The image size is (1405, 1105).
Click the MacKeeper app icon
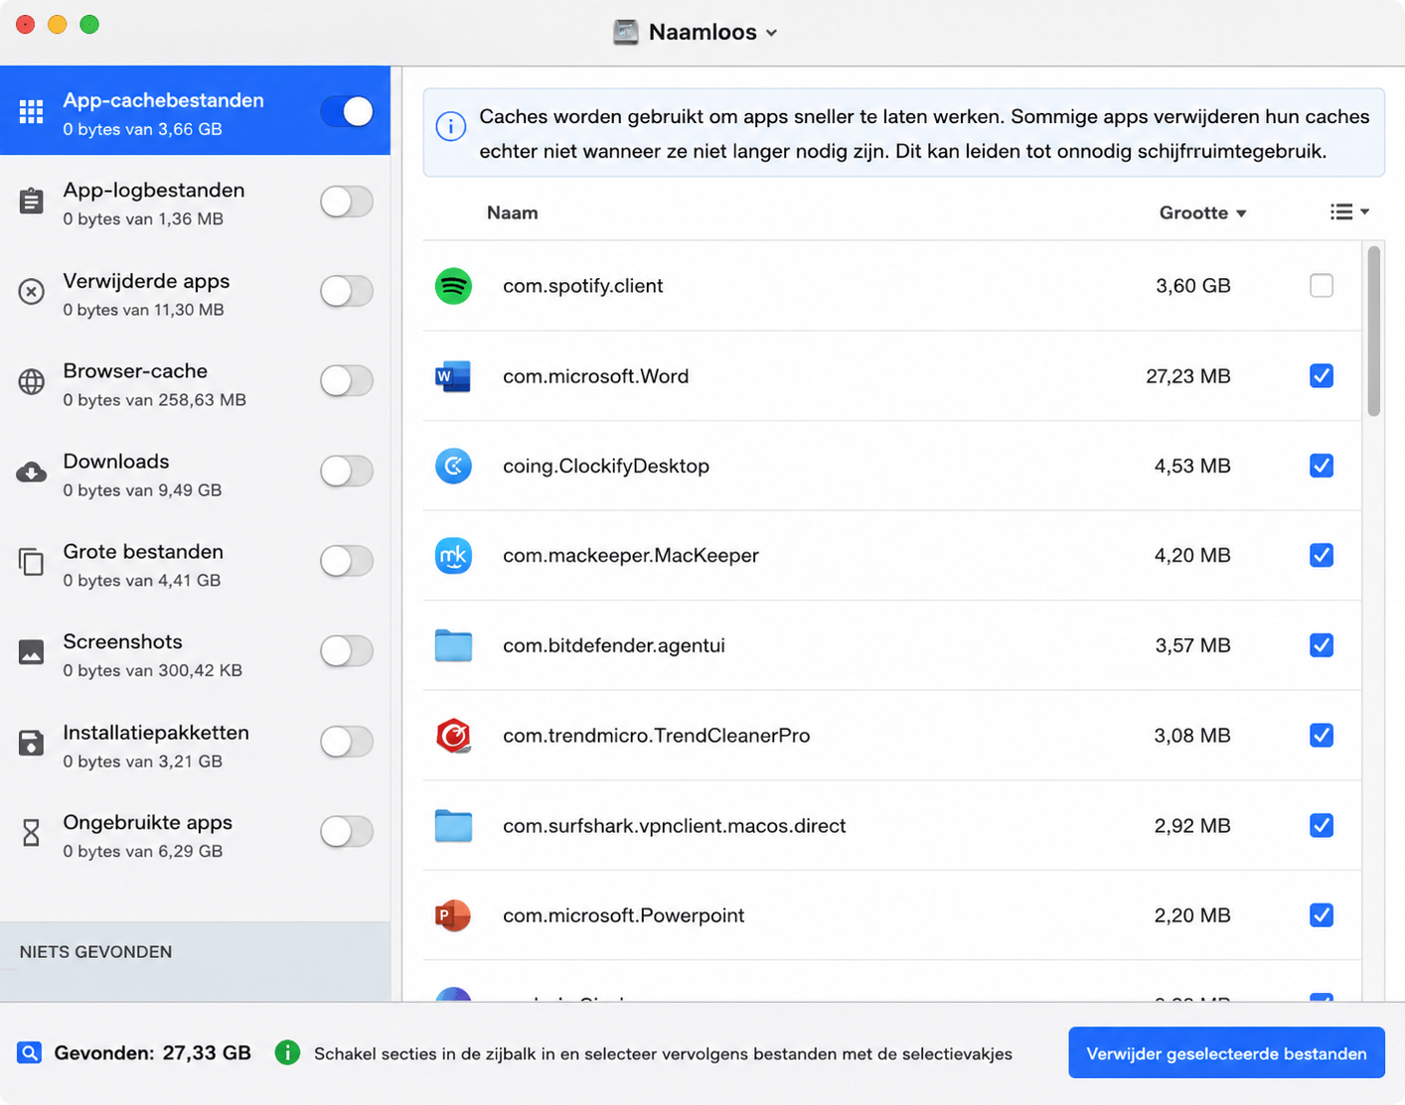pos(453,556)
